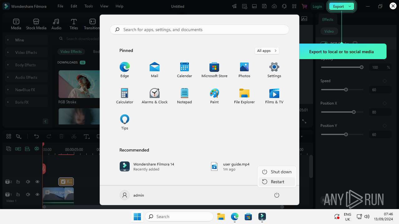Click the Redo arrow in timeline toolbar
The height and width of the screenshot is (224, 399).
click(x=49, y=136)
